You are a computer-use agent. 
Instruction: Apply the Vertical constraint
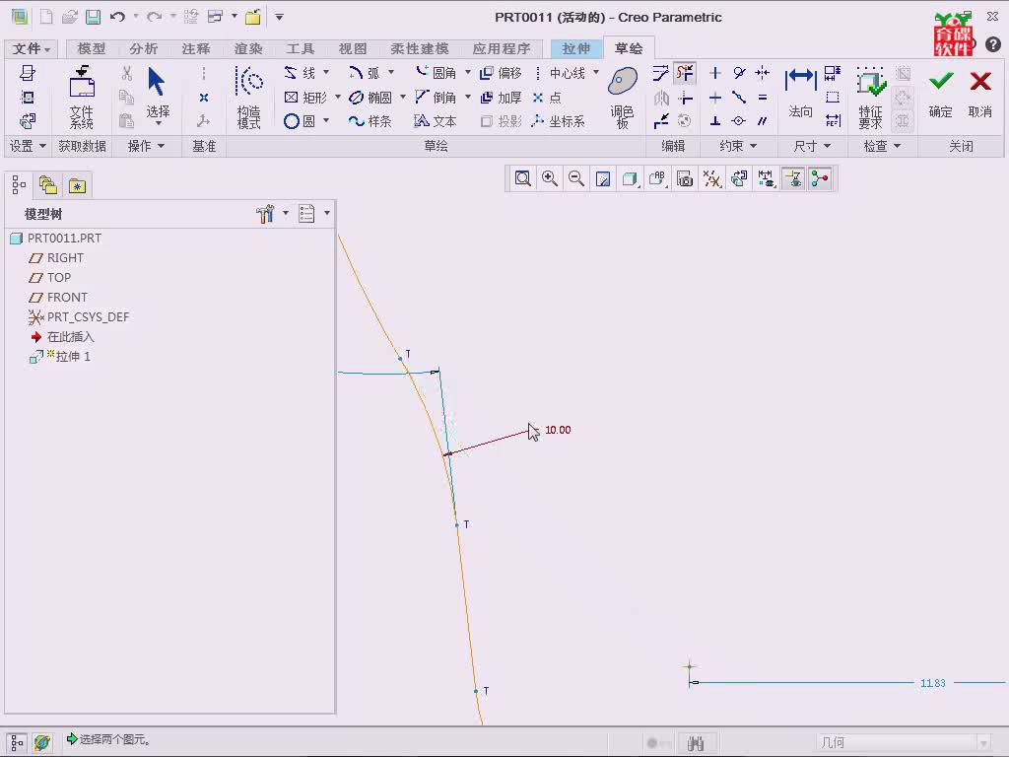click(x=715, y=73)
